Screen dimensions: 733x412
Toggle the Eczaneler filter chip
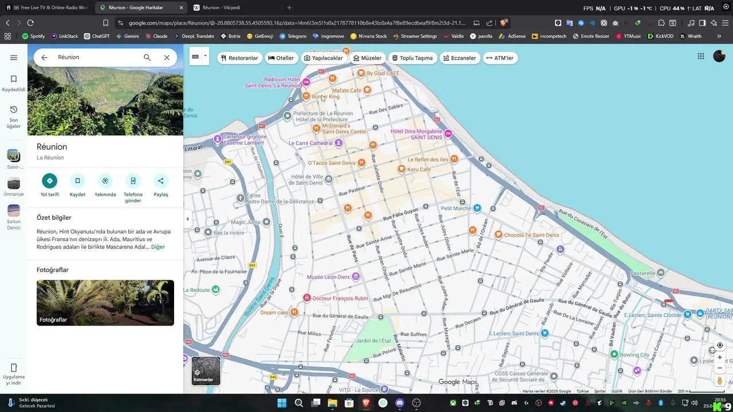[460, 58]
